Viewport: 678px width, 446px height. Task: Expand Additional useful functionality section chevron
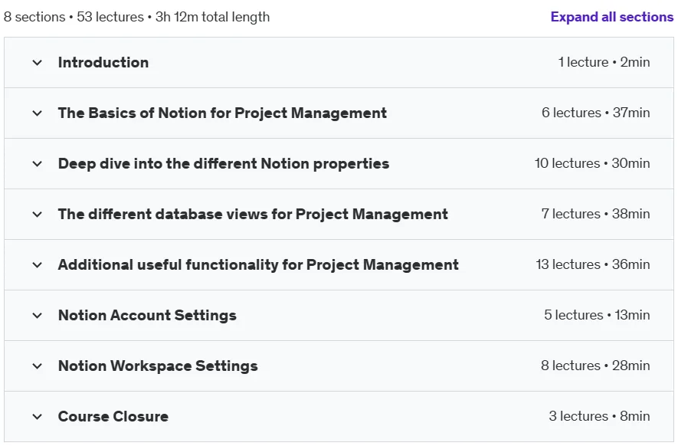pos(38,265)
